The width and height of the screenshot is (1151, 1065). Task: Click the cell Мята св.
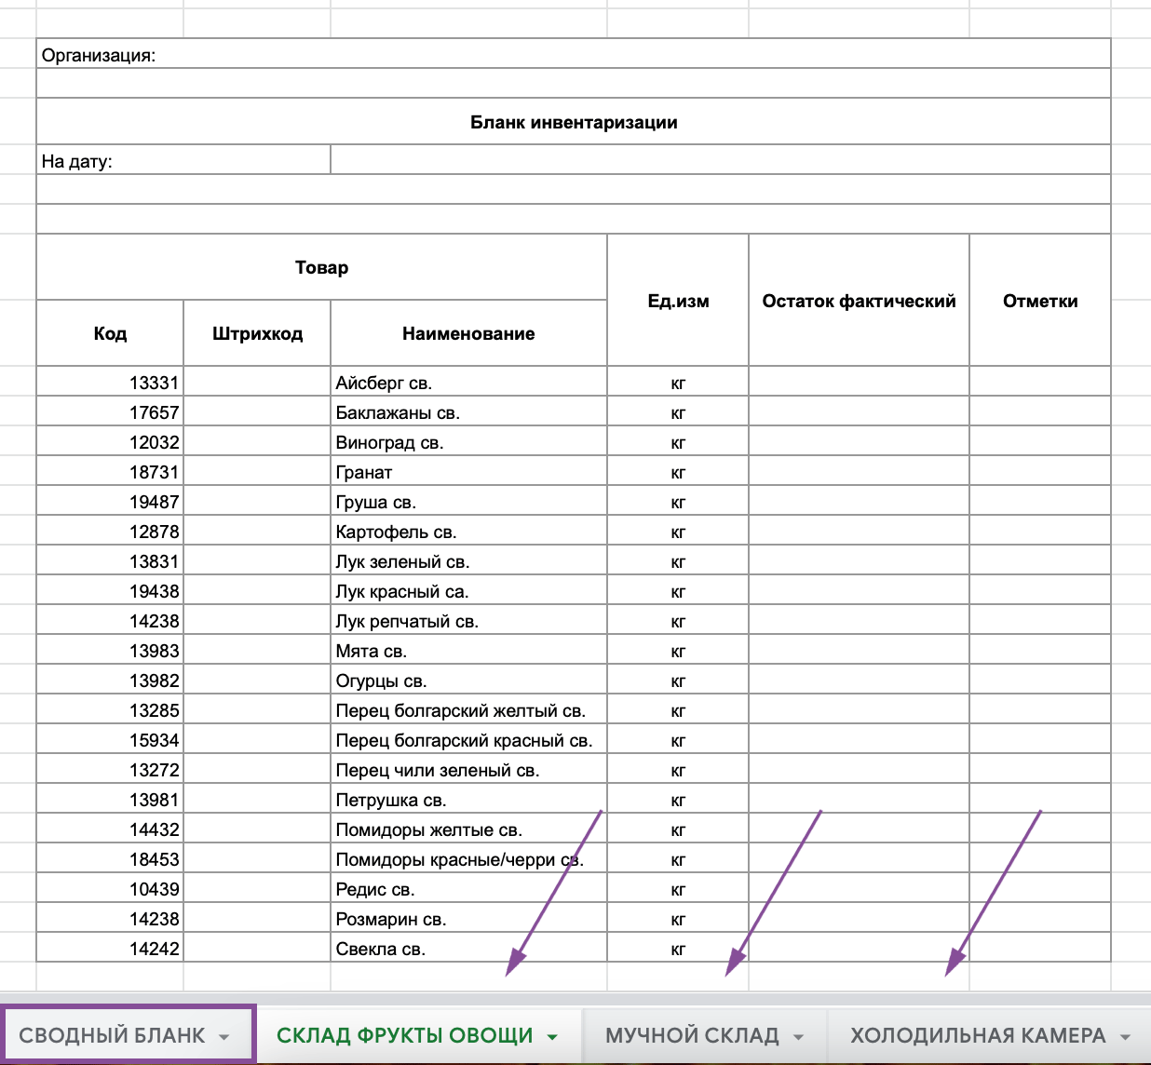click(x=468, y=651)
